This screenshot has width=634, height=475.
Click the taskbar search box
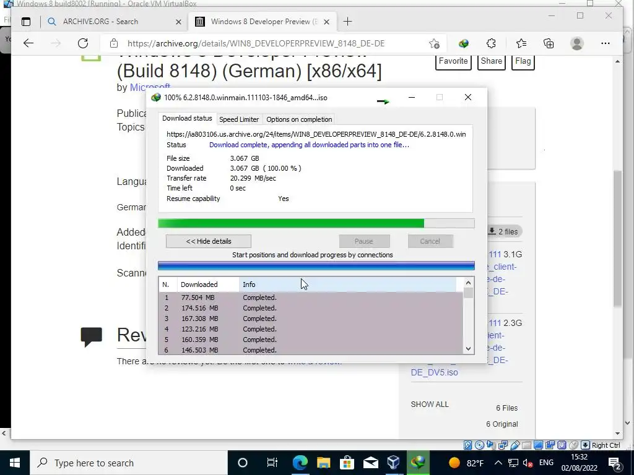[x=129, y=463]
